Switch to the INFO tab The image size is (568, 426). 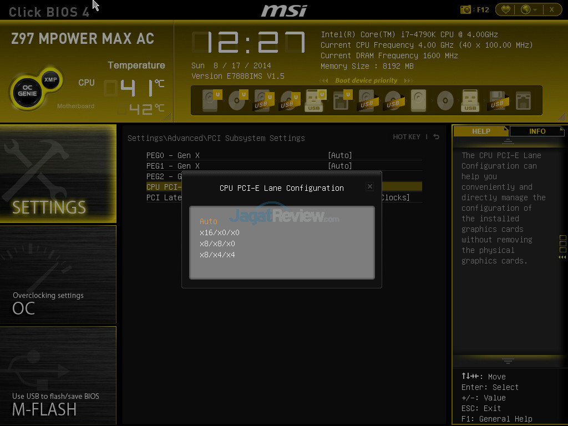click(537, 131)
